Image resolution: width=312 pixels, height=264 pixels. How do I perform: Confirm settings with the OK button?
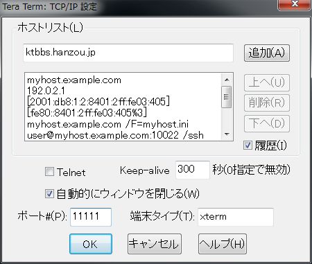91,244
